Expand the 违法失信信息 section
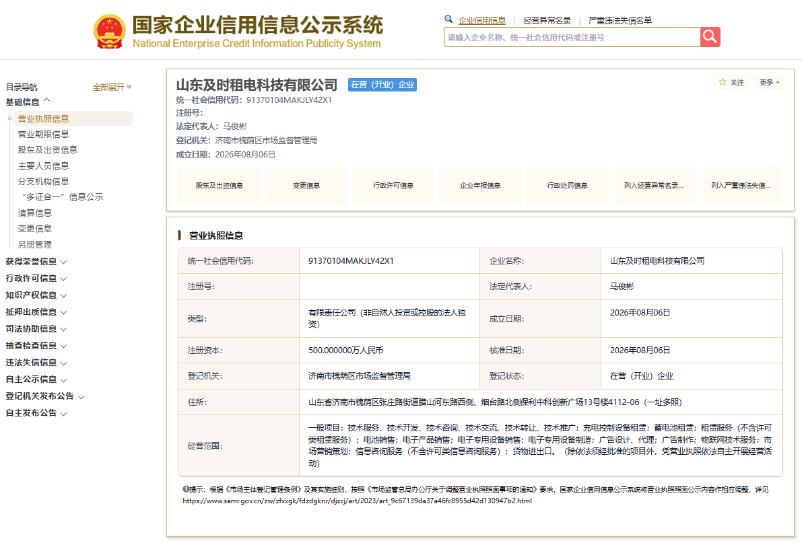802x549 pixels. click(x=36, y=363)
